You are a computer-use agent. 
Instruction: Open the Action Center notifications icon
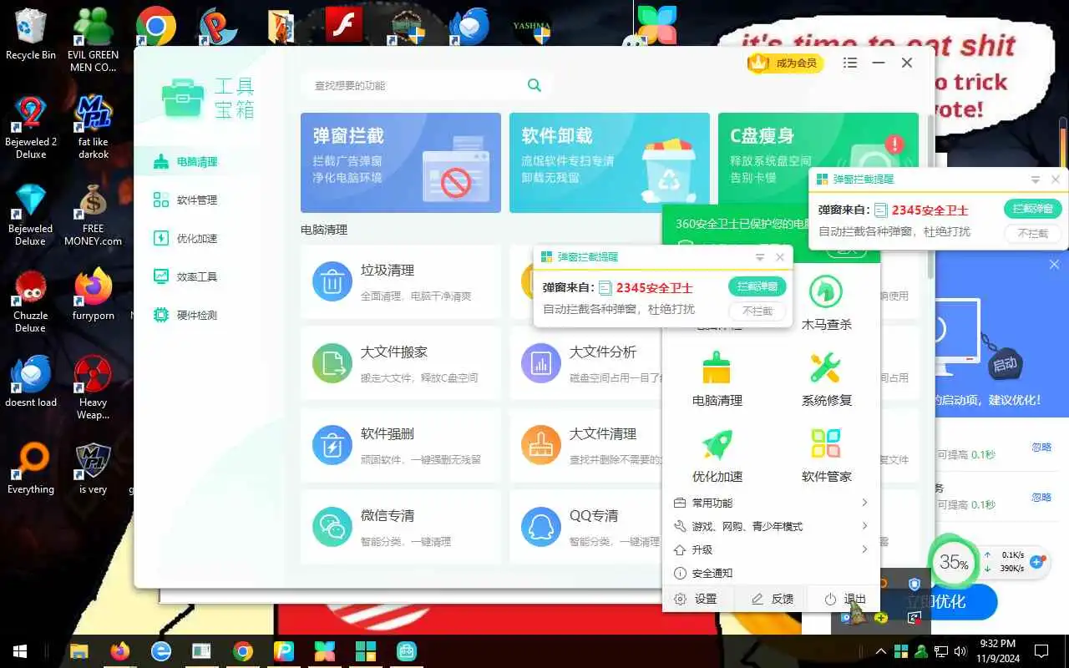tap(1041, 651)
